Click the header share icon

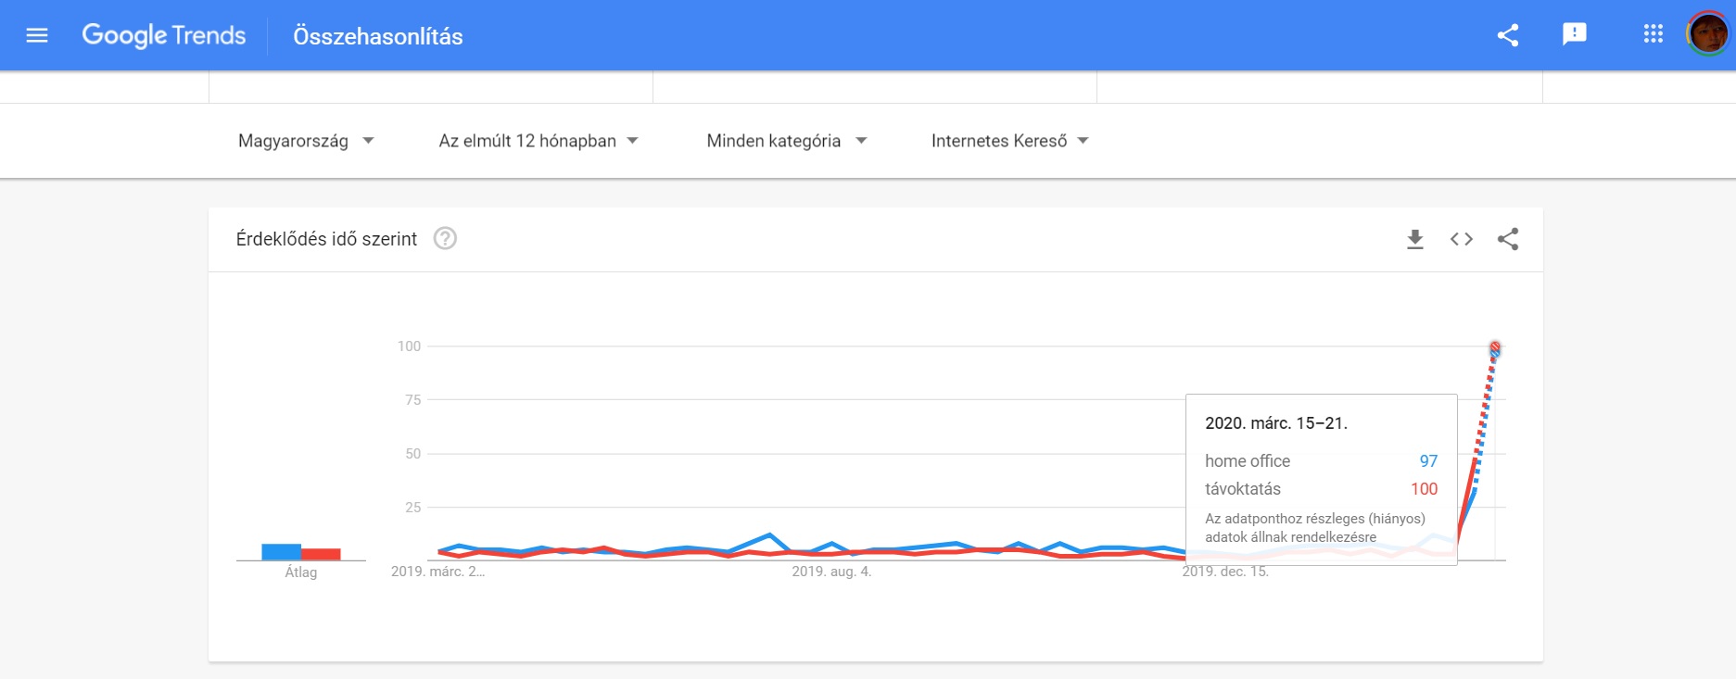click(x=1508, y=35)
